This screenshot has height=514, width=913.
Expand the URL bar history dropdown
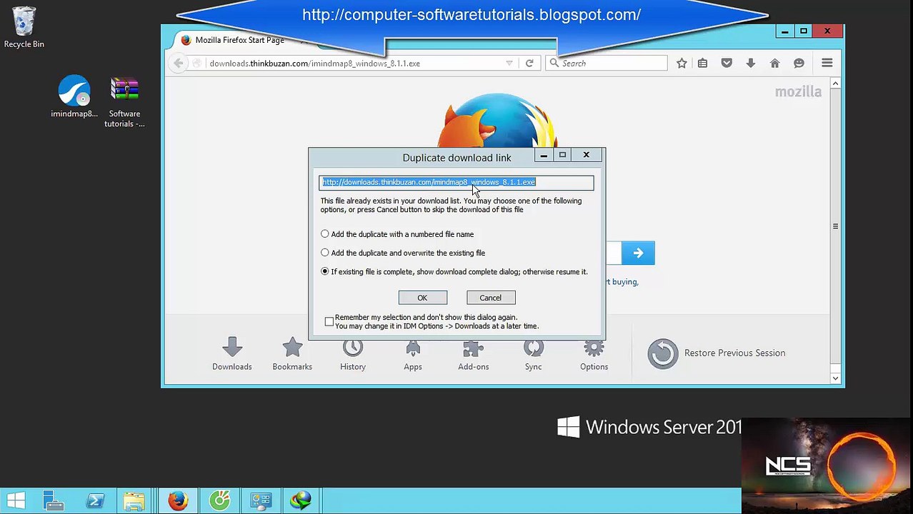[509, 64]
